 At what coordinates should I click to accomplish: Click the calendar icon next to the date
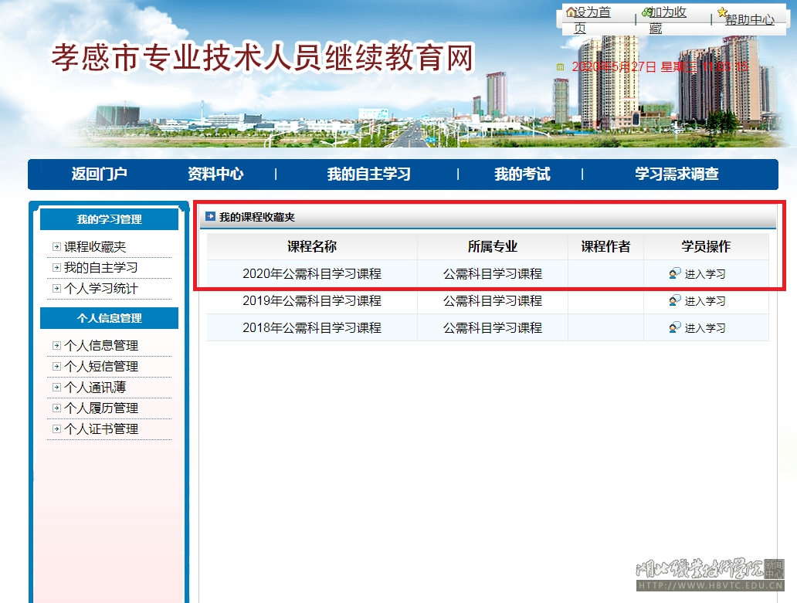[561, 67]
